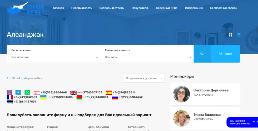Open manager Виктория Дергилева name link
The width and height of the screenshot is (258, 131).
[x=211, y=90]
